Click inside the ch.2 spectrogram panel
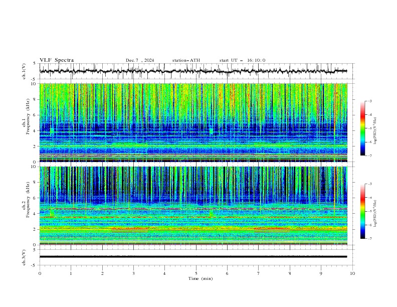397x307 pixels. point(193,206)
